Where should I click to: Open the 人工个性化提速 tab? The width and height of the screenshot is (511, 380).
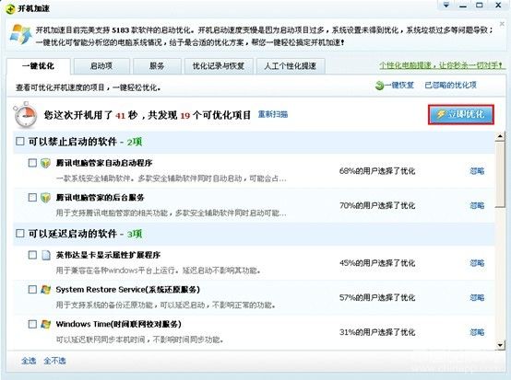pyautogui.click(x=291, y=66)
